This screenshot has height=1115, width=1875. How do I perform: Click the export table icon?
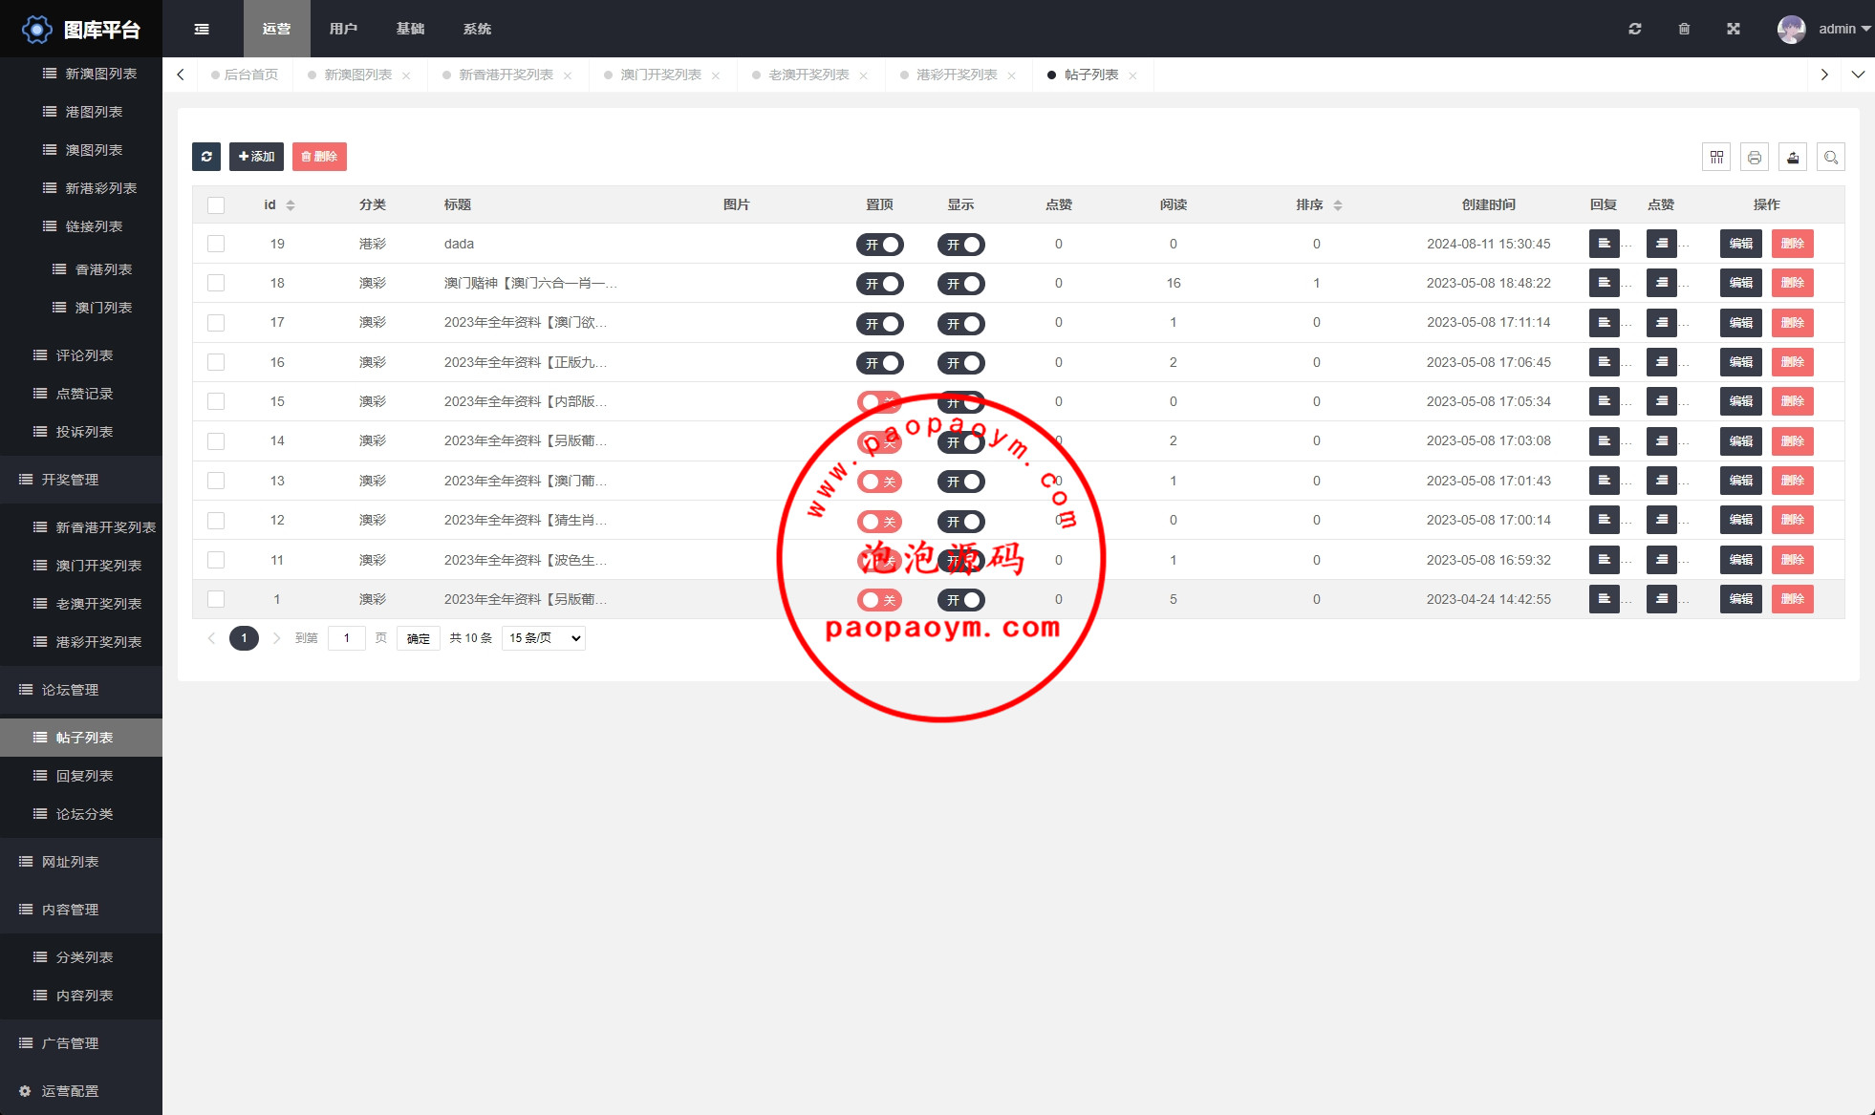click(x=1793, y=158)
